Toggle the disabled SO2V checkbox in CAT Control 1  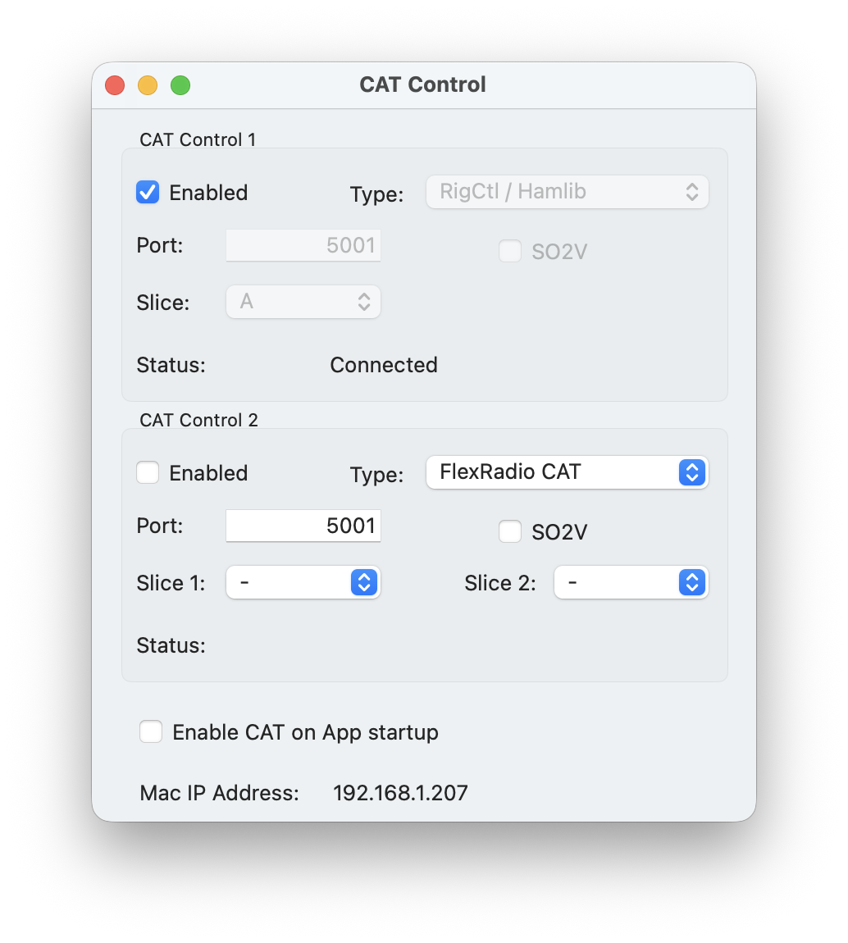(510, 252)
